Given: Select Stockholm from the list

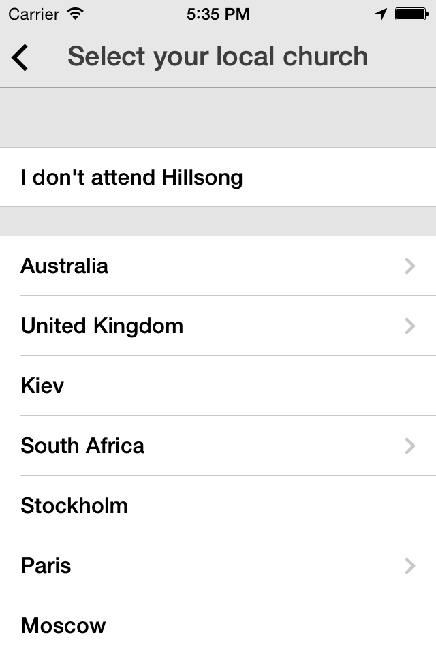Looking at the screenshot, I should coord(74,505).
